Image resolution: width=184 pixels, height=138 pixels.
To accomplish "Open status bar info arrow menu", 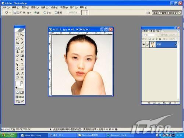I will tap(50, 129).
